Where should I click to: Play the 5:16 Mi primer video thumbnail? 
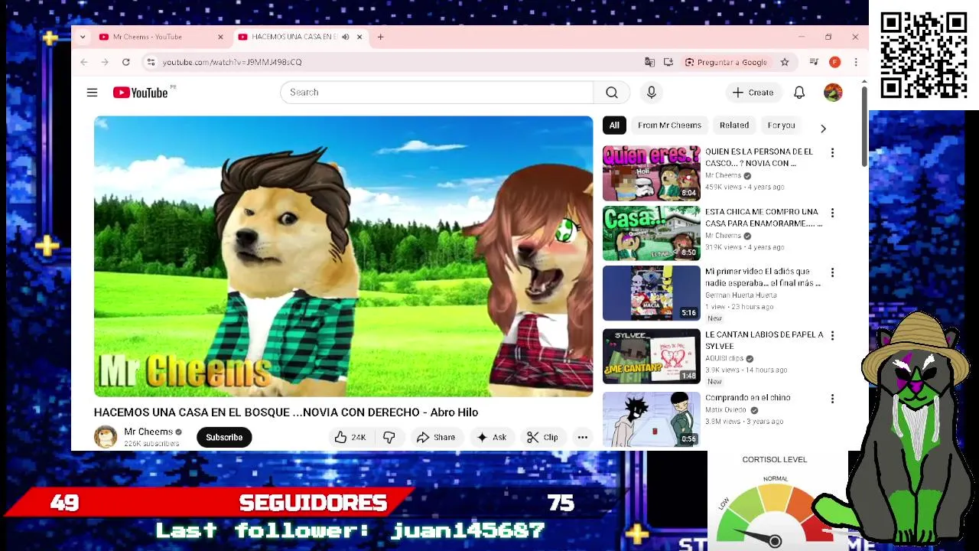pos(651,293)
